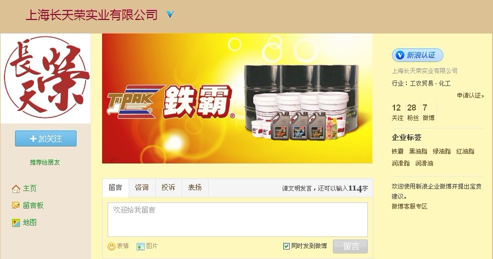Image resolution: width=493 pixels, height=259 pixels.
Task: Submit the message with 留言 button
Action: (350, 246)
